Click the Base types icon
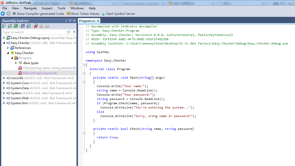Image resolution: width=295 pixels, height=166 pixels. (x=20, y=63)
